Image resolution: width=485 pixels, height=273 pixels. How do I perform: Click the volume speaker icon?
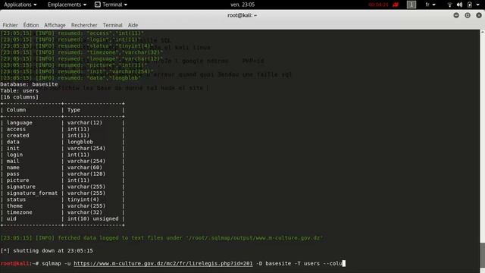point(460,5)
